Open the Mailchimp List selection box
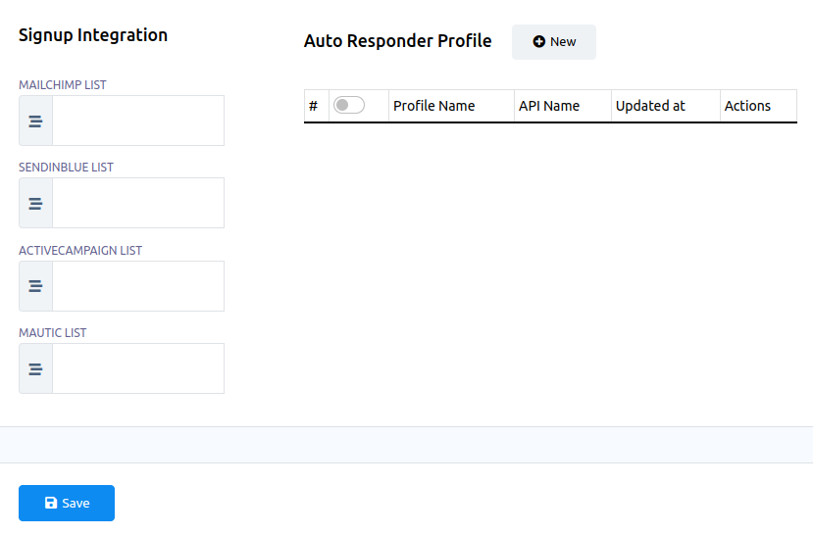Viewport: 813px width, 535px height. 137,121
